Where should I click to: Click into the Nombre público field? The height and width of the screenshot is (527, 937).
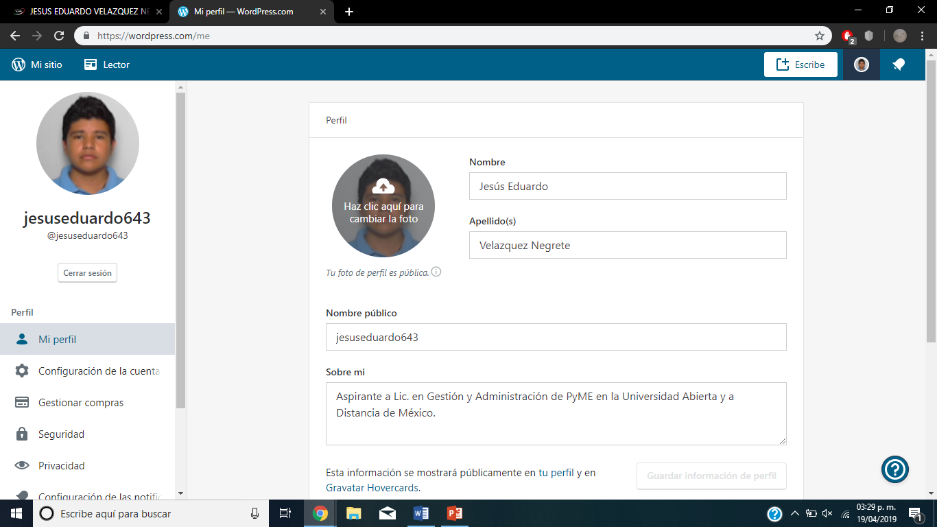[556, 337]
